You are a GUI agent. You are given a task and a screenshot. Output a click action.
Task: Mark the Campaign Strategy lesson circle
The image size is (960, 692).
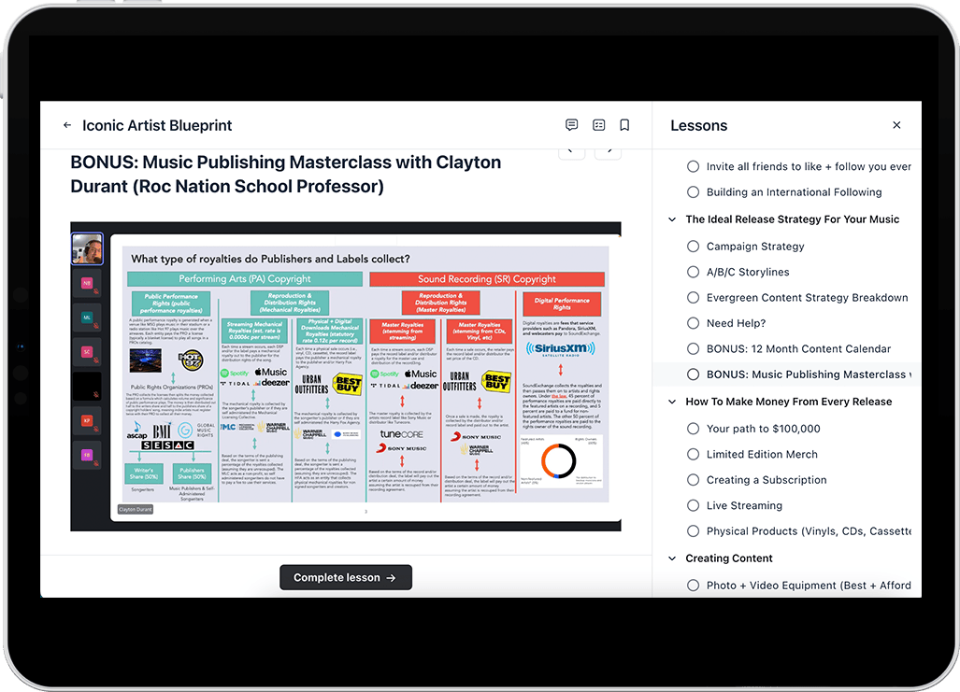click(693, 246)
